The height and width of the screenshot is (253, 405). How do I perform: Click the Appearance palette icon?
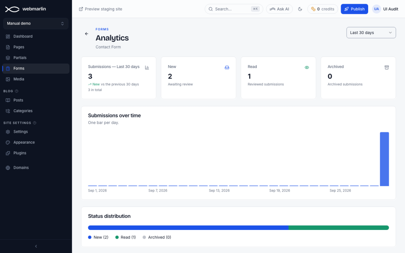point(8,142)
